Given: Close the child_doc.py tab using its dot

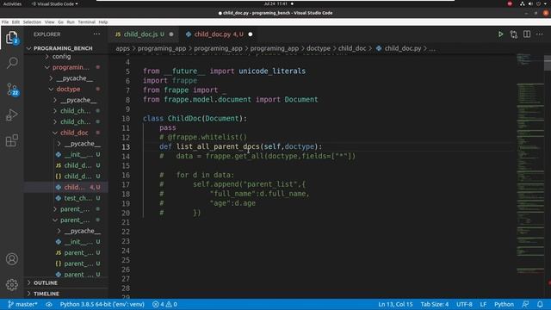Looking at the screenshot, I should (251, 34).
